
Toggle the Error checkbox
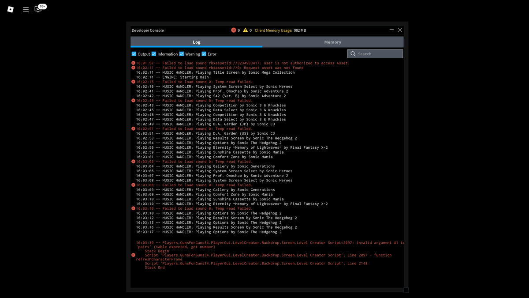(204, 54)
